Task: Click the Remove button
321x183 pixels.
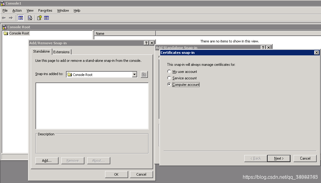Action: point(73,161)
